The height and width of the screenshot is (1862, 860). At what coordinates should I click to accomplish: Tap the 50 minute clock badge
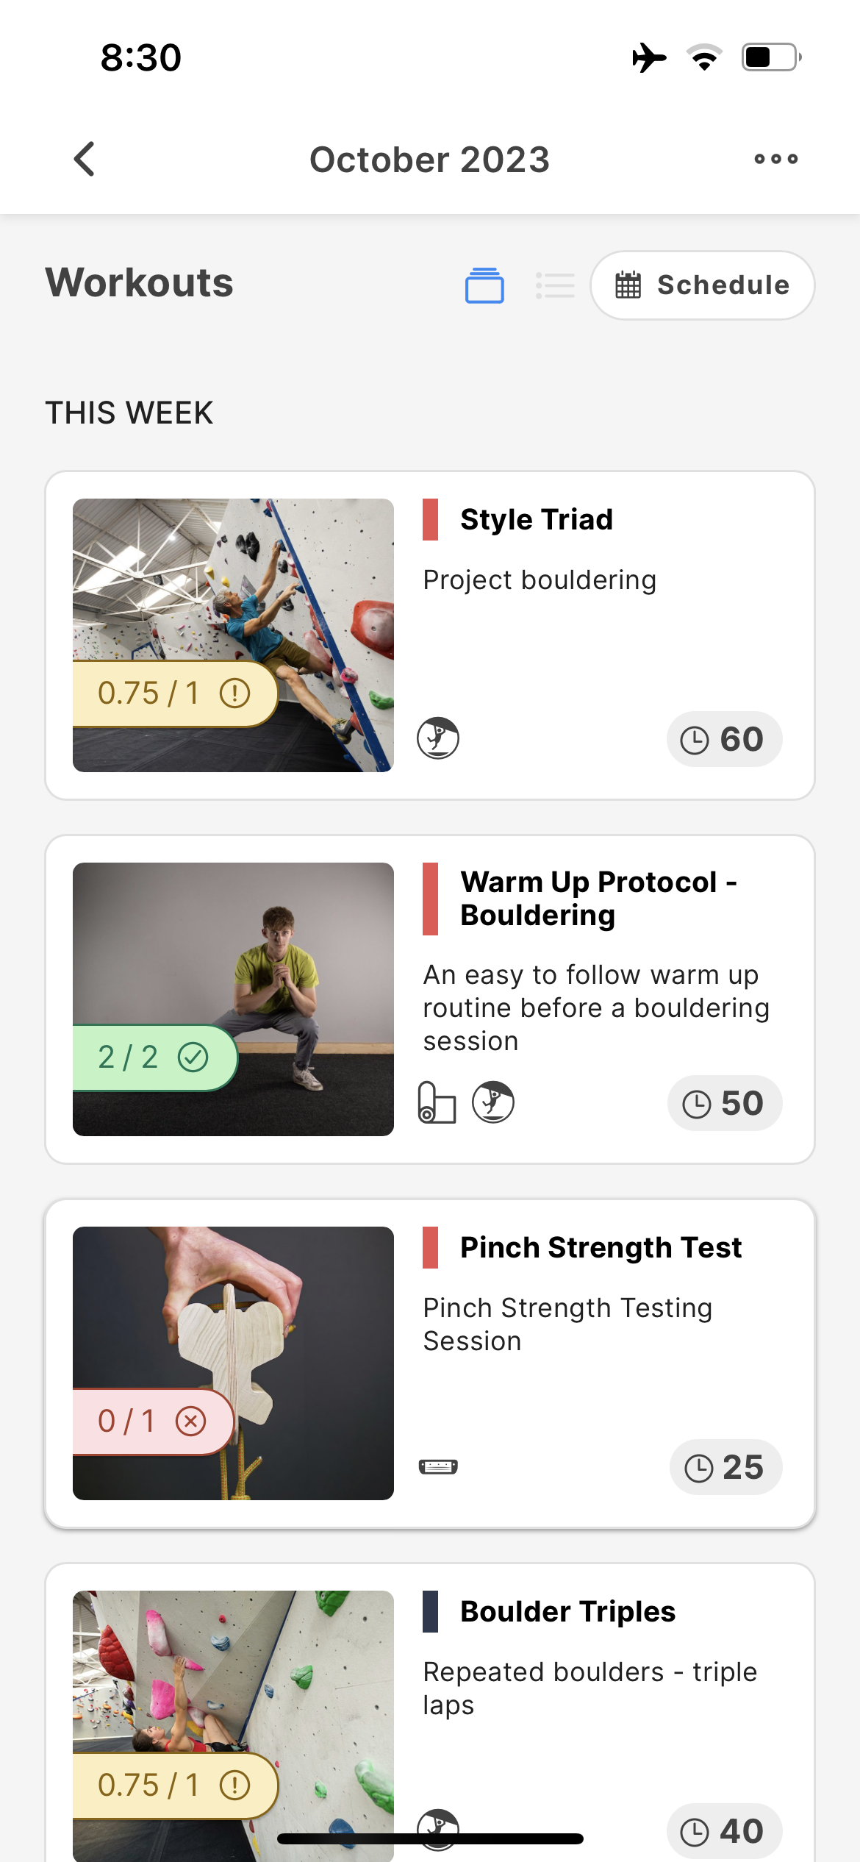(x=724, y=1103)
